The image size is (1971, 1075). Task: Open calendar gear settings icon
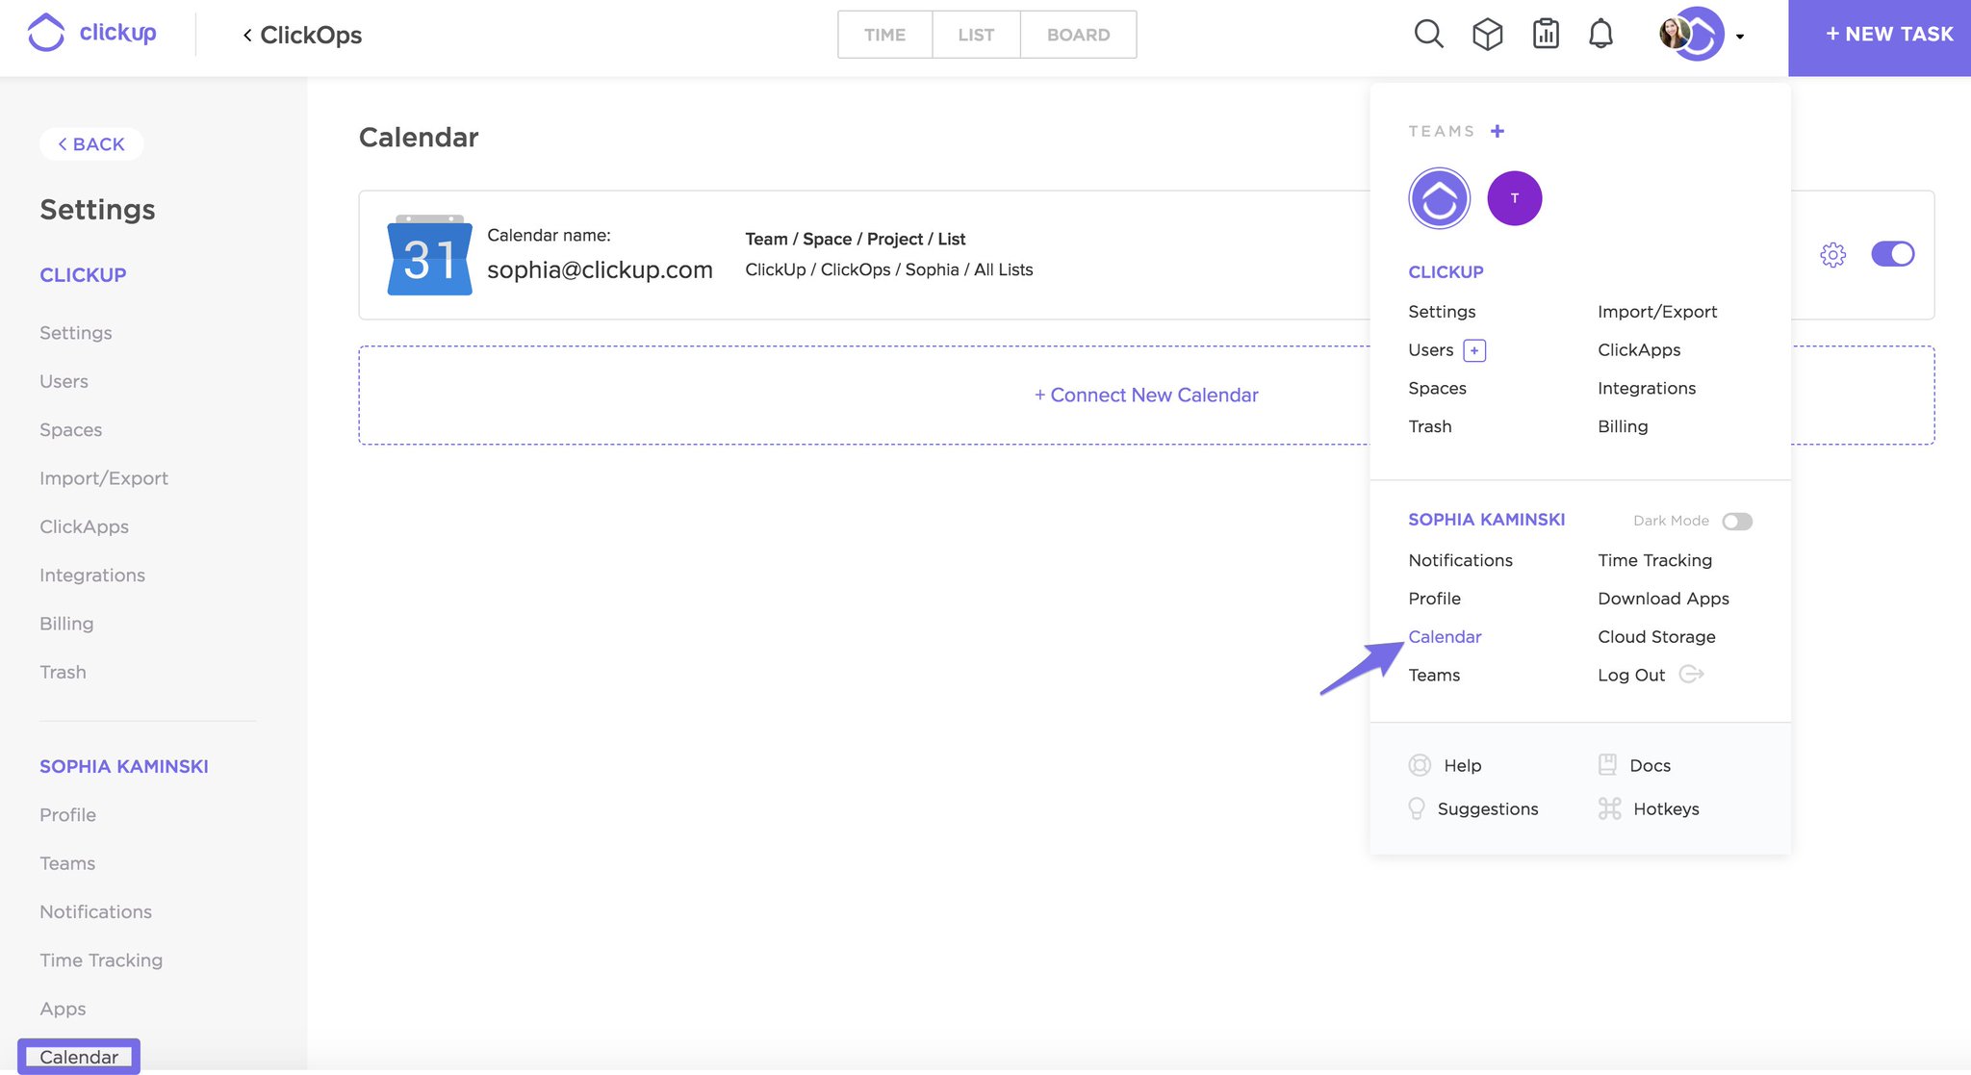click(x=1832, y=254)
